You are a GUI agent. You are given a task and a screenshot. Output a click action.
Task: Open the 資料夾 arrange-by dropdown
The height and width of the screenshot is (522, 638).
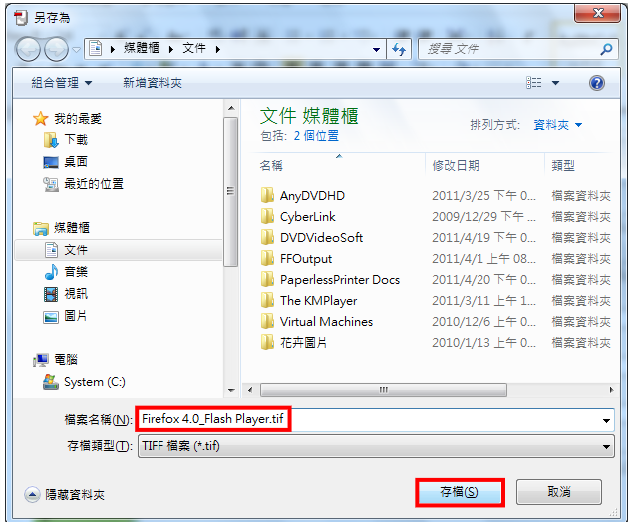(558, 125)
